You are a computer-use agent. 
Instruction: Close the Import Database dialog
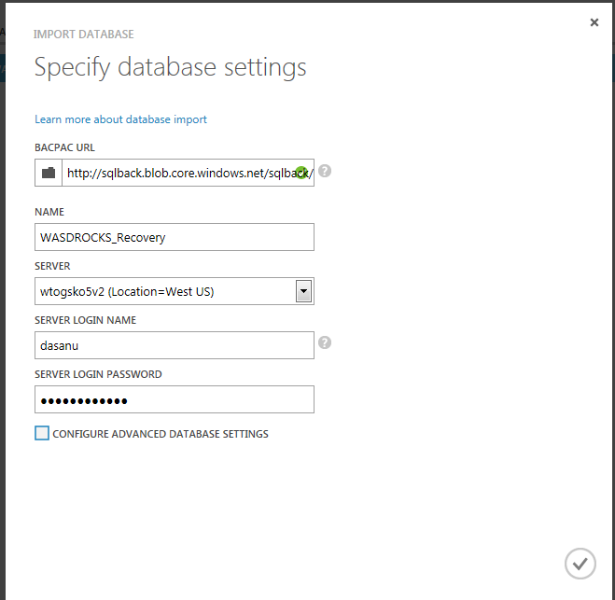(x=594, y=22)
